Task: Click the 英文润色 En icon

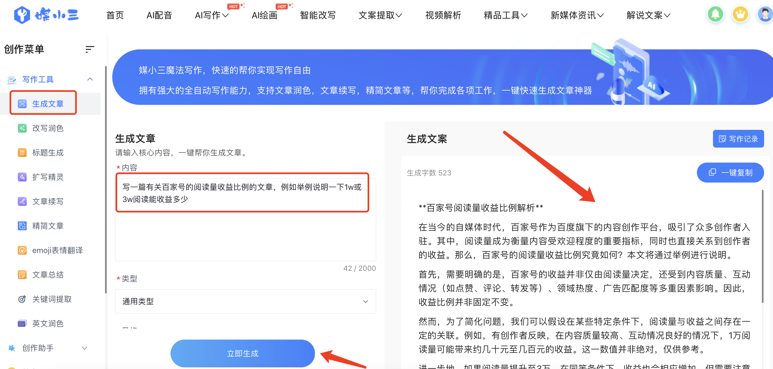Action: (22, 323)
